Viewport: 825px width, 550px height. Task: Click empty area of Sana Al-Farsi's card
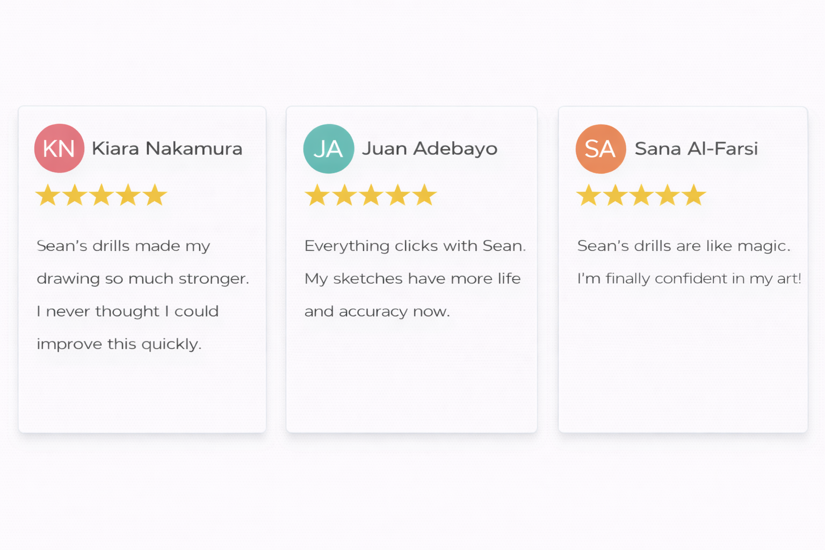[x=682, y=365]
